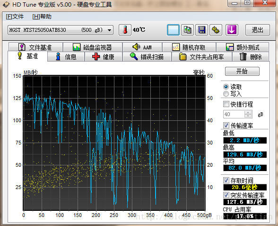Toggle the 存取时间 checkbox

pyautogui.click(x=226, y=181)
